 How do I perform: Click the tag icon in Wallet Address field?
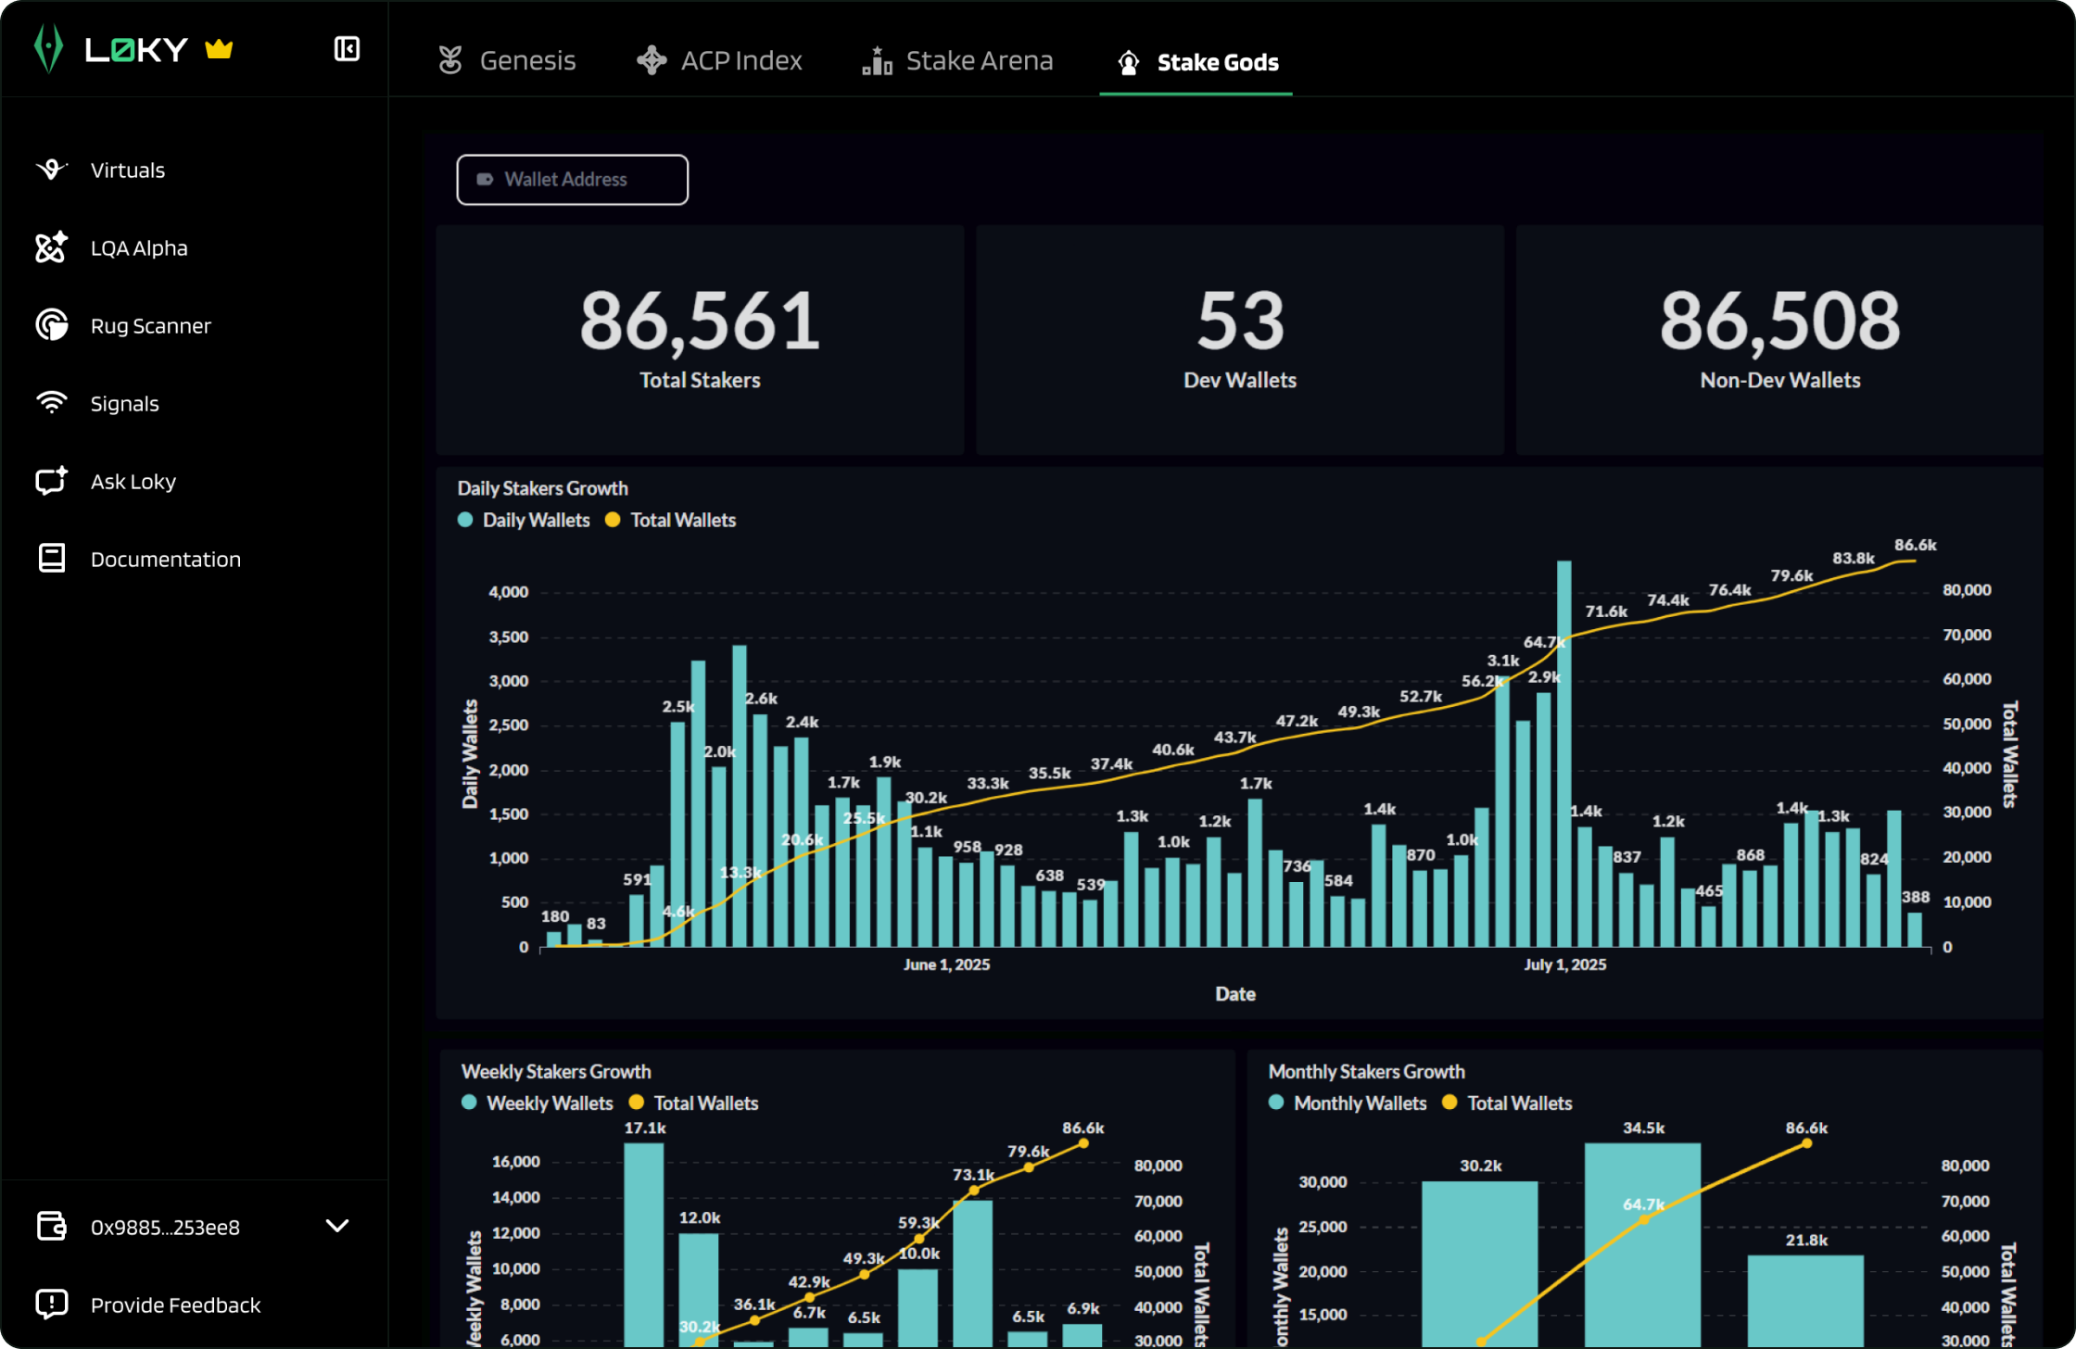coord(485,179)
